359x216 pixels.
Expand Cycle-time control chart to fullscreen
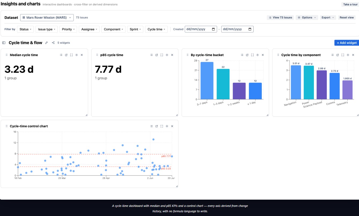(x=162, y=126)
